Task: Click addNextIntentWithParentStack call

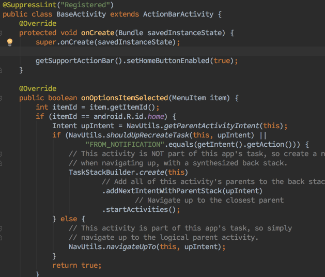Action: point(164,191)
